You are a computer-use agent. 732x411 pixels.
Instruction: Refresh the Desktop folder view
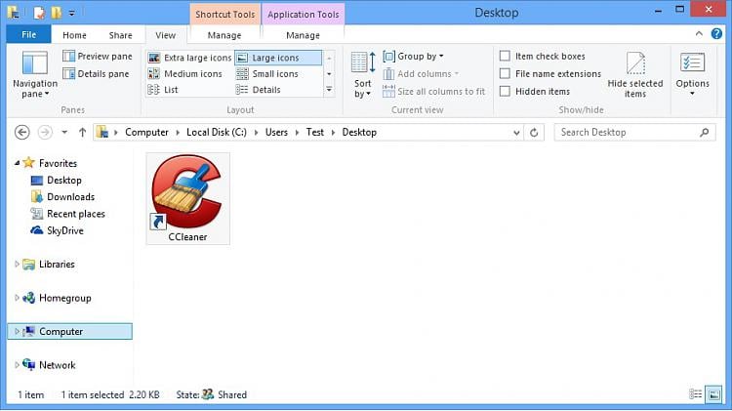click(534, 133)
